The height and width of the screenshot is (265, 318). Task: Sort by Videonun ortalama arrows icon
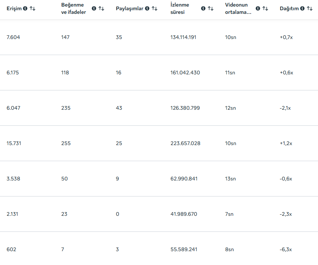coord(265,8)
